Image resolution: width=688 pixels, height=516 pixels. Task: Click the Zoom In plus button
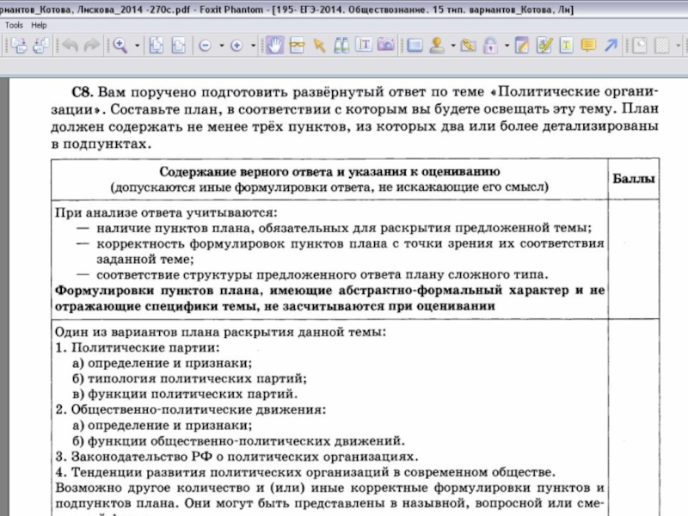pos(236,46)
